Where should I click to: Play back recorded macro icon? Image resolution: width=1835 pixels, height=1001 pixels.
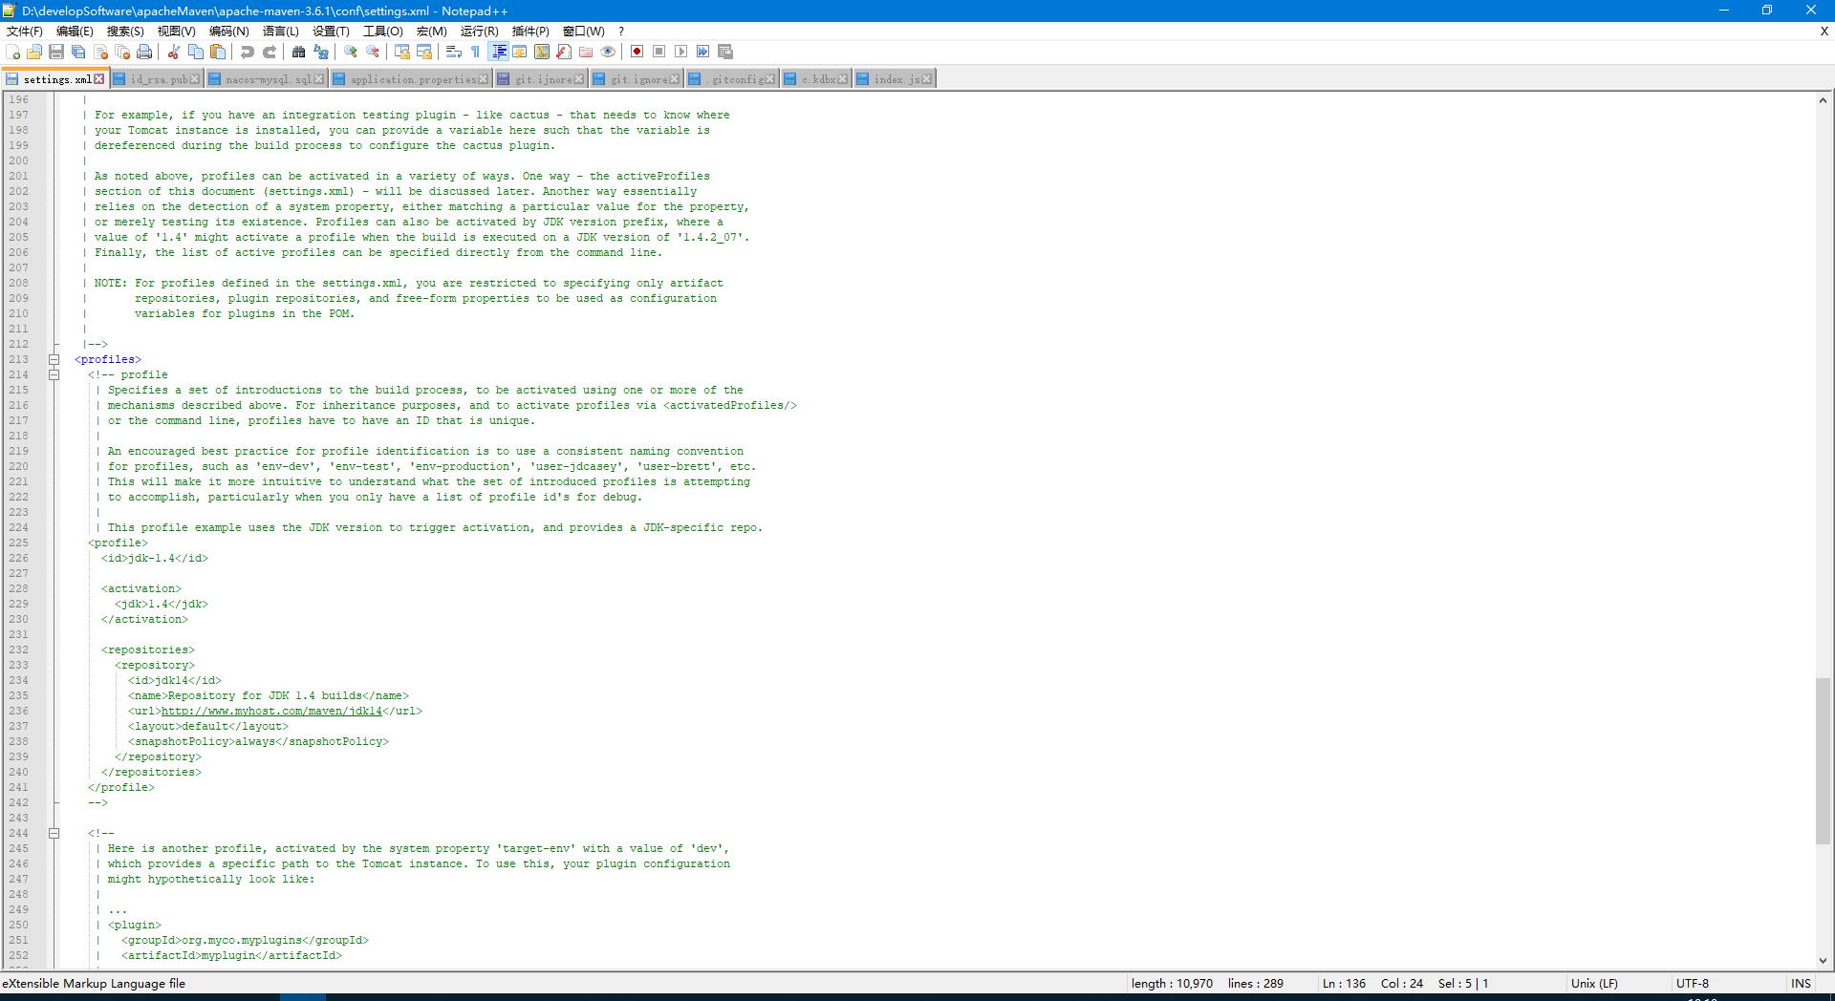point(680,52)
